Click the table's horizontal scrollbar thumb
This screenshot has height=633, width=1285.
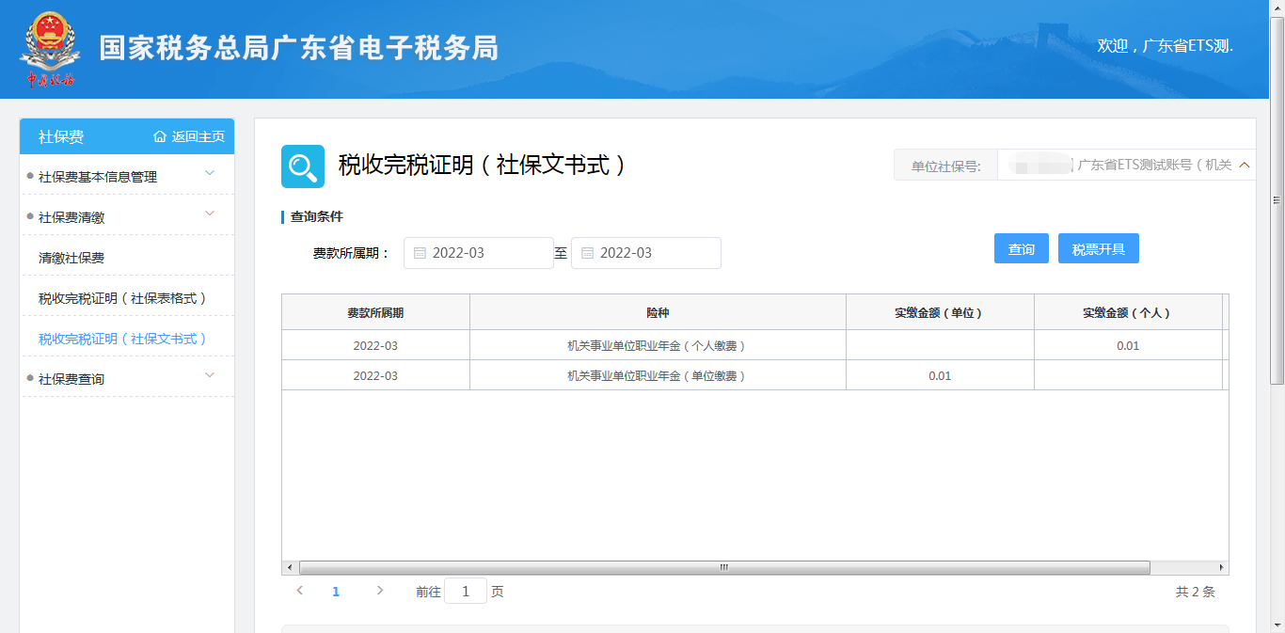pyautogui.click(x=723, y=568)
